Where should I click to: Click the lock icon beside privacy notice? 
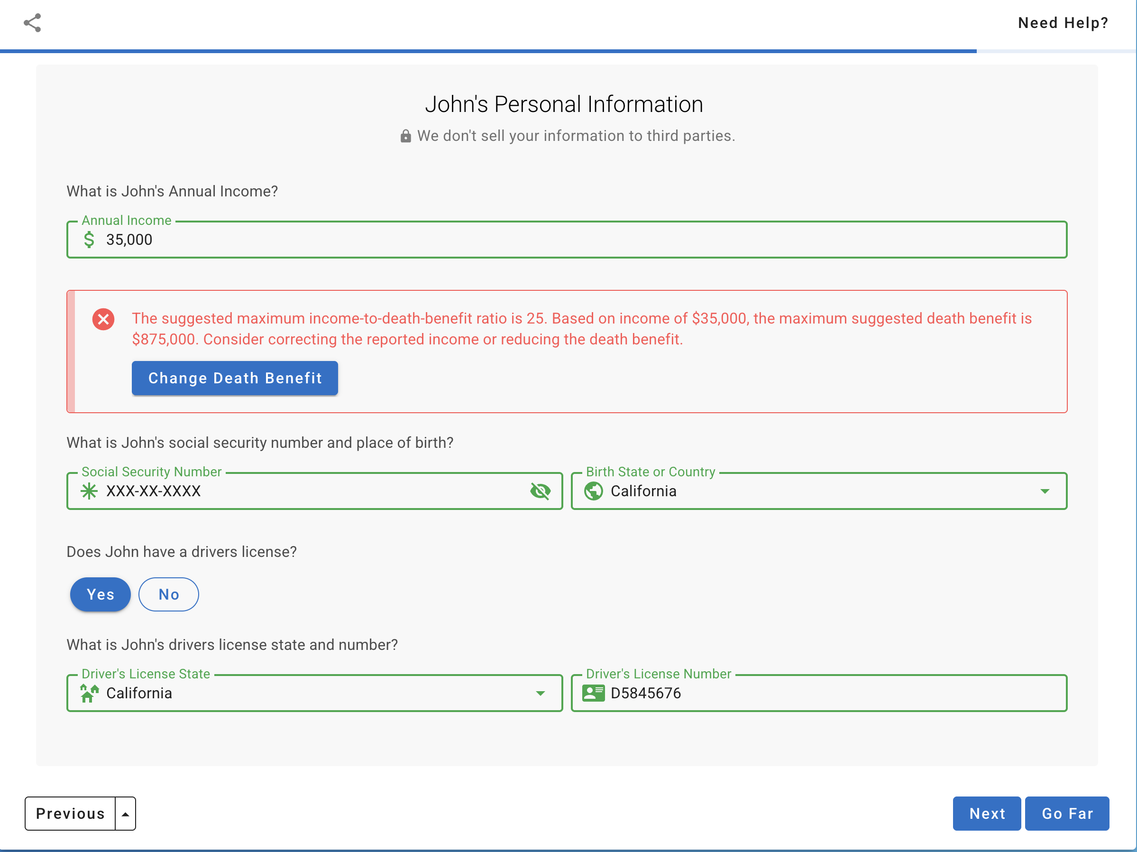click(x=405, y=136)
